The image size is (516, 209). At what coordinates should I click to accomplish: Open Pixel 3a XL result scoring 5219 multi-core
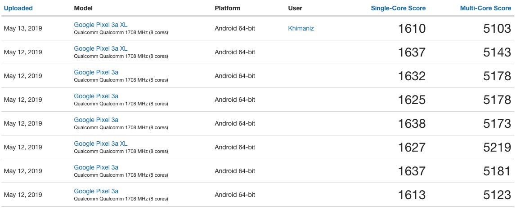[100, 144]
